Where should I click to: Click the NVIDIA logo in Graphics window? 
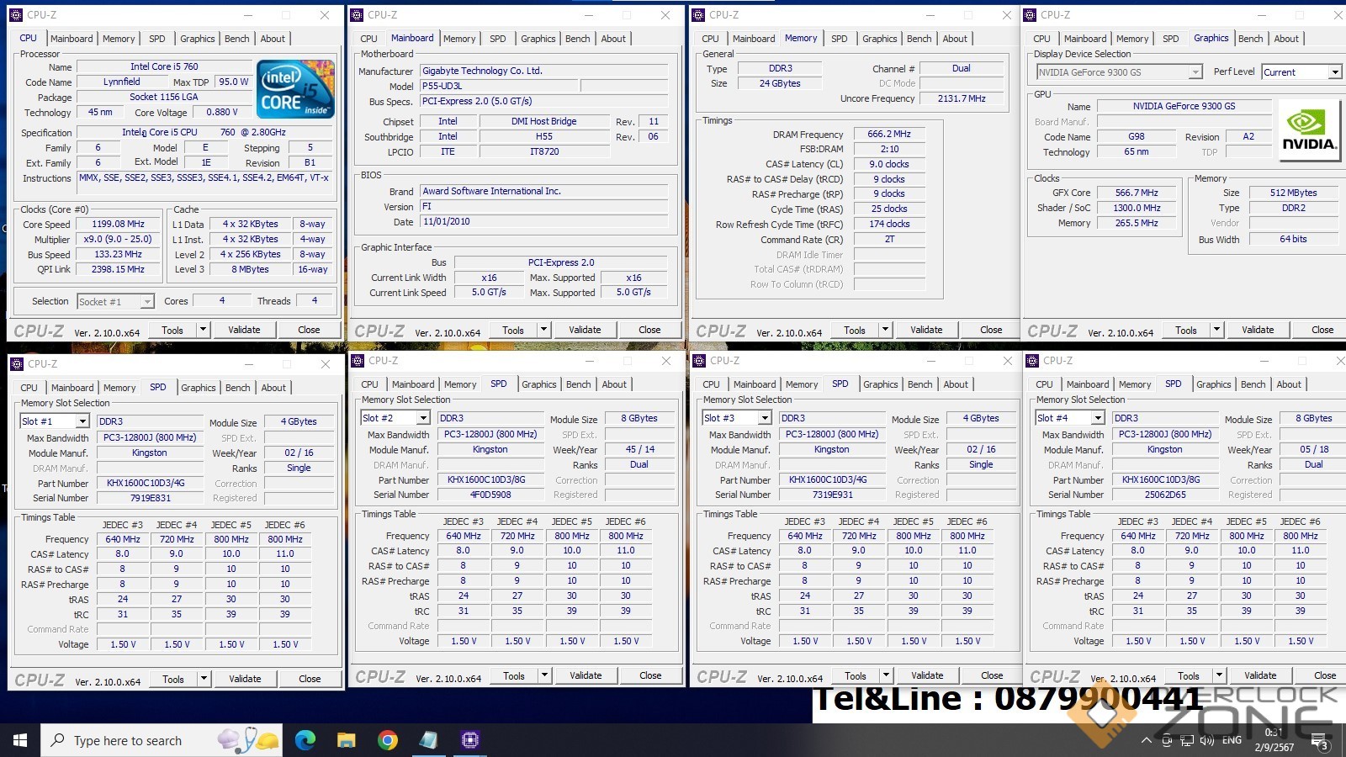pos(1309,130)
